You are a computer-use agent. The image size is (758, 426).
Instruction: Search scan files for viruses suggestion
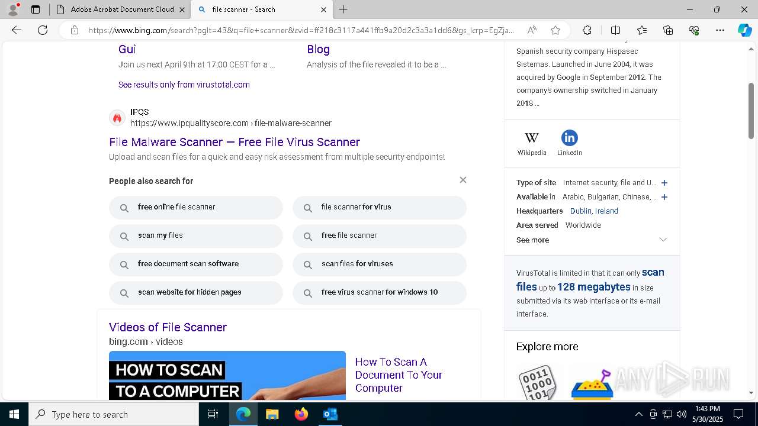(380, 264)
